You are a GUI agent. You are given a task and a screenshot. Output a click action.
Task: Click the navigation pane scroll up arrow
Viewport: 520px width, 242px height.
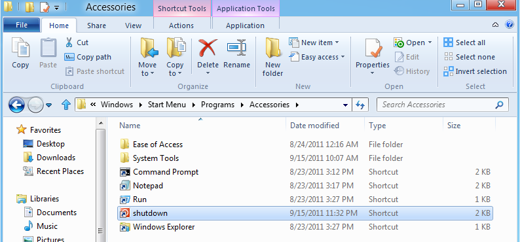[x=100, y=124]
